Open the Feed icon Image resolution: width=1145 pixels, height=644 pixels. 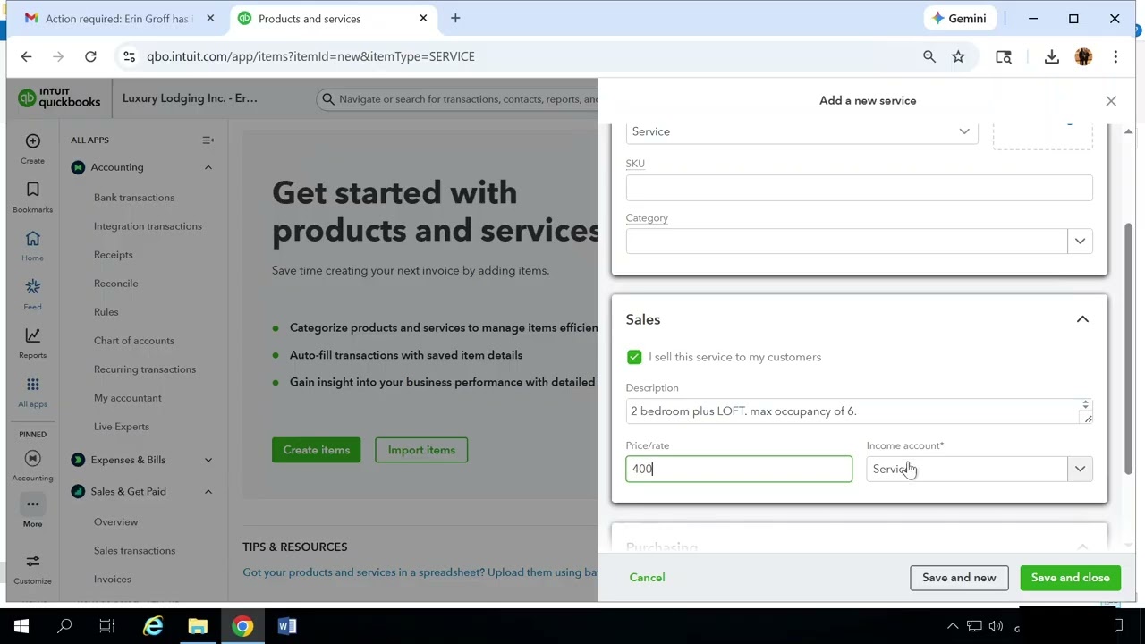(x=32, y=287)
